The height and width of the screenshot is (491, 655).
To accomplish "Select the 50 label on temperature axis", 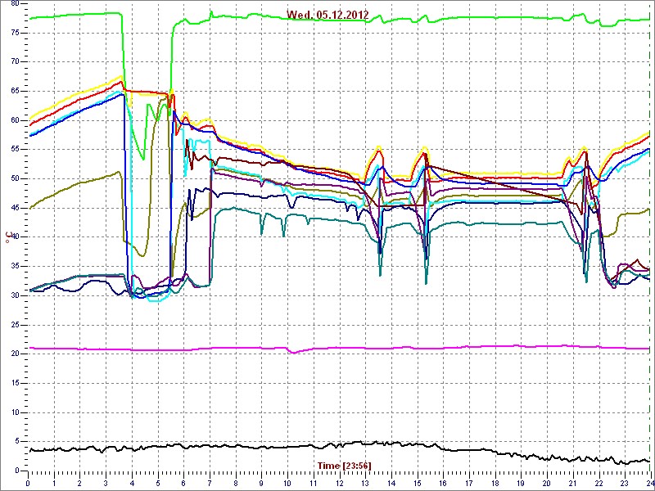I will click(14, 178).
